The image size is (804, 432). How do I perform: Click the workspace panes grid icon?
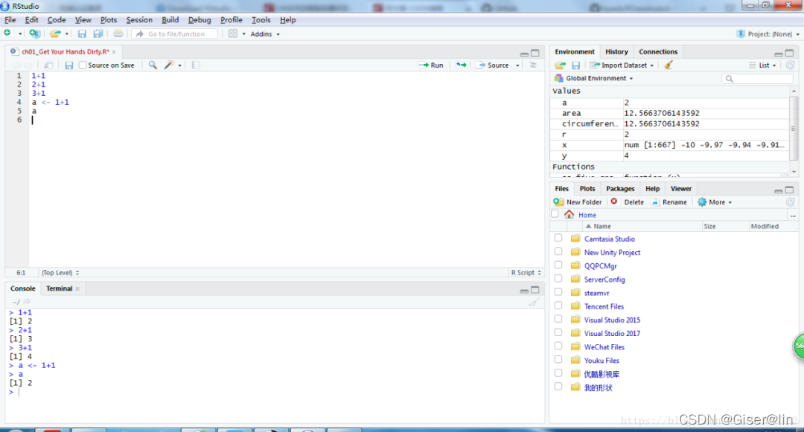(233, 33)
